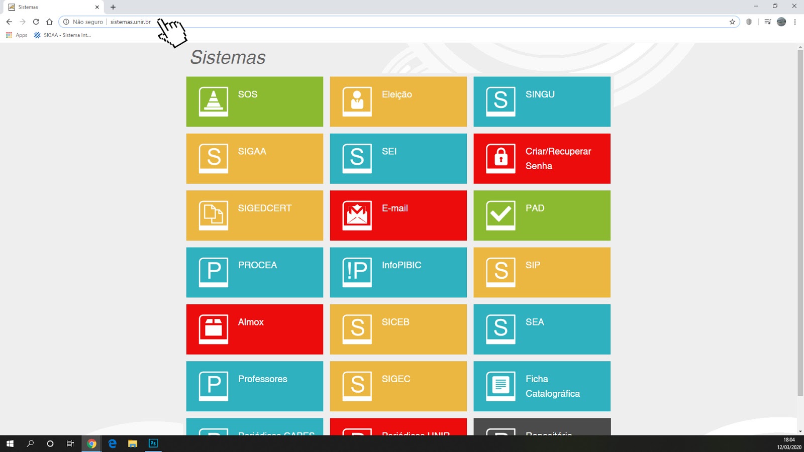Screen dimensions: 804x452
Task: Open the SIGAA - Sistema Int... bookmark
Action: pyautogui.click(x=62, y=35)
